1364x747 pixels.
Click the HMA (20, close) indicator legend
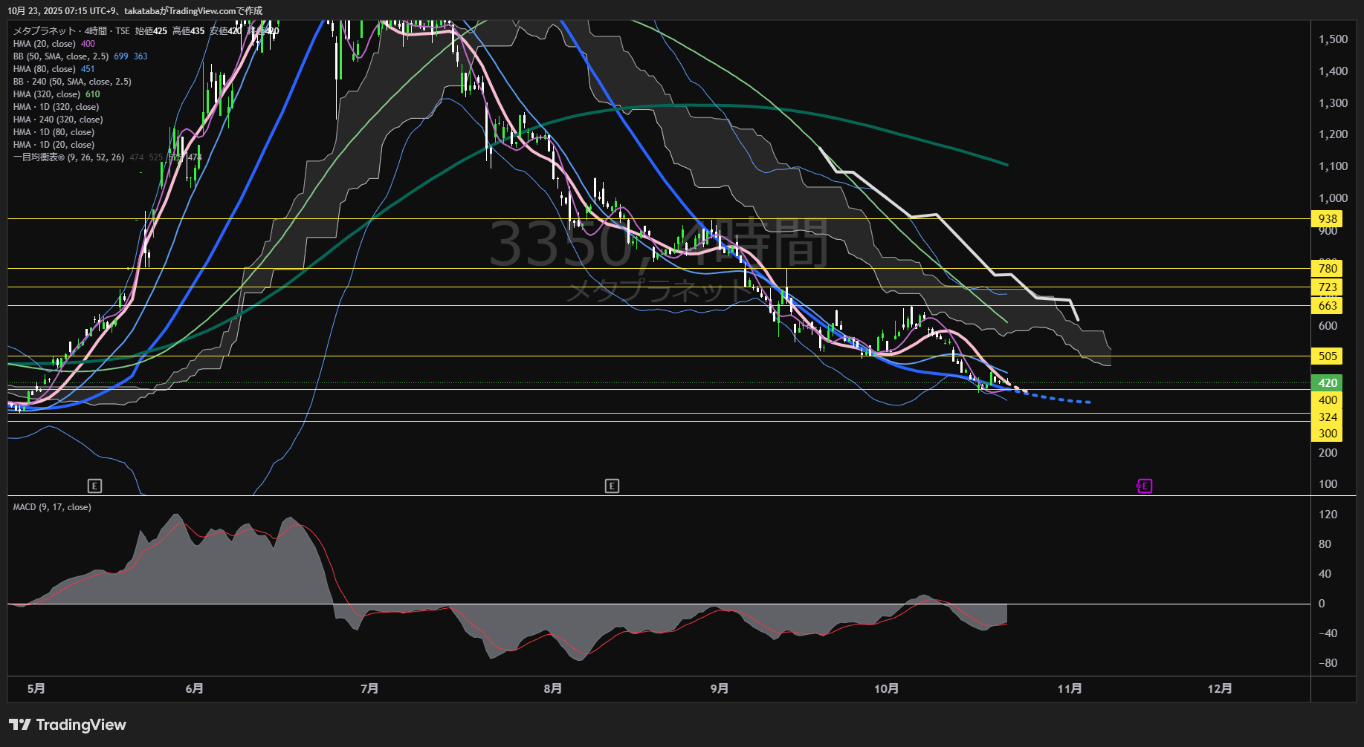(x=45, y=44)
